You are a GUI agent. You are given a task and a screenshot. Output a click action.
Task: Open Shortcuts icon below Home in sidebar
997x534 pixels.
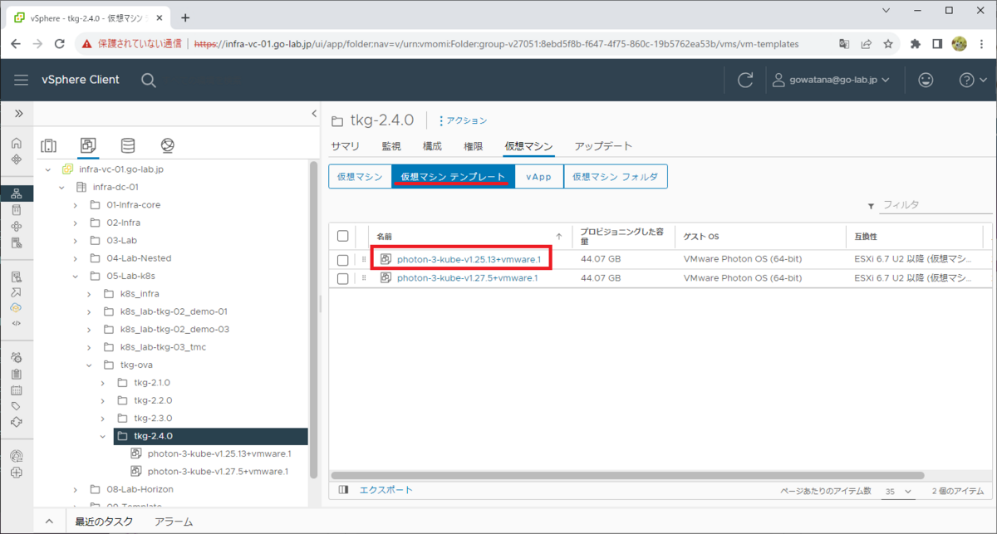pos(17,159)
